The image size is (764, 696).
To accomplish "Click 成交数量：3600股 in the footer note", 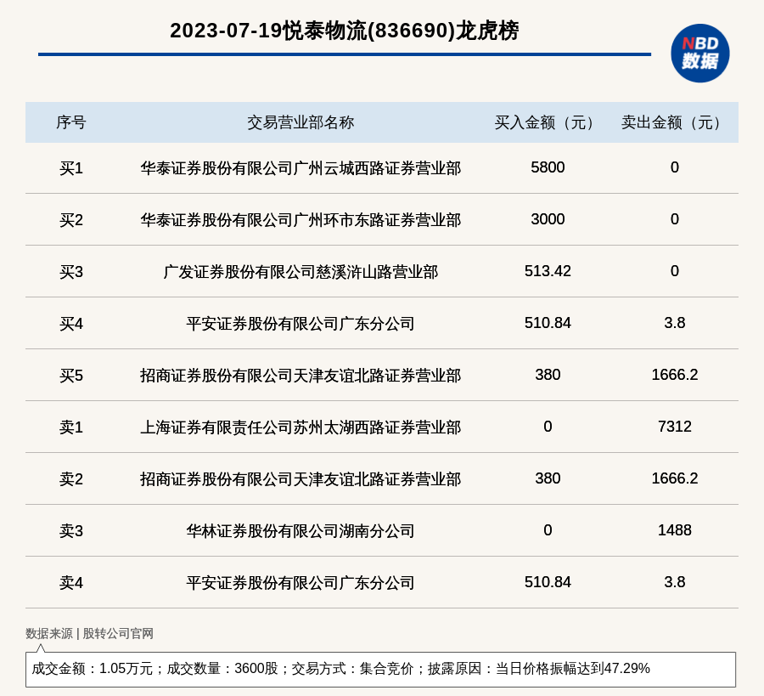I will [x=222, y=669].
